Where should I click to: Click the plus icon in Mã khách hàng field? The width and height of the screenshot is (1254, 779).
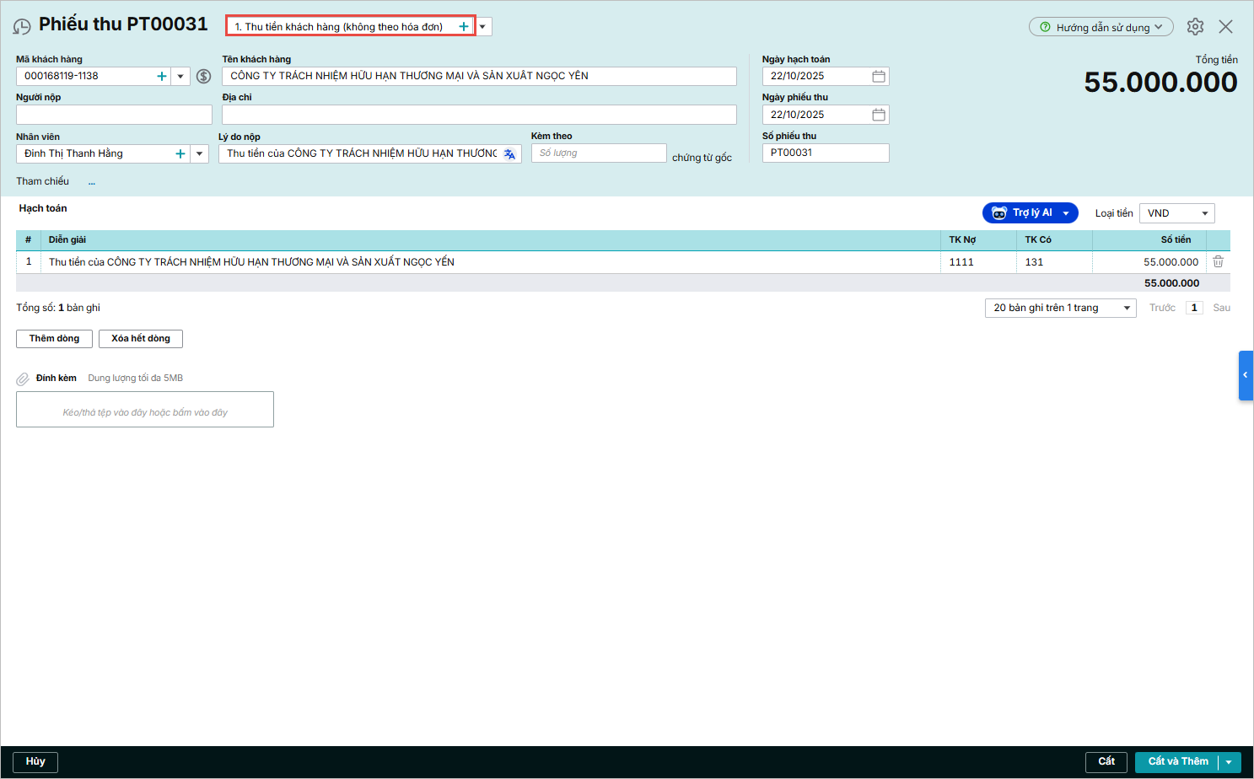[162, 77]
